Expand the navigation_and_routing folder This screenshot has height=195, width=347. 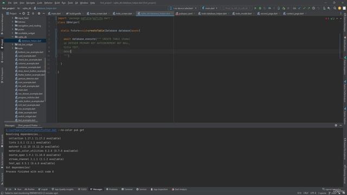(x=13, y=25)
